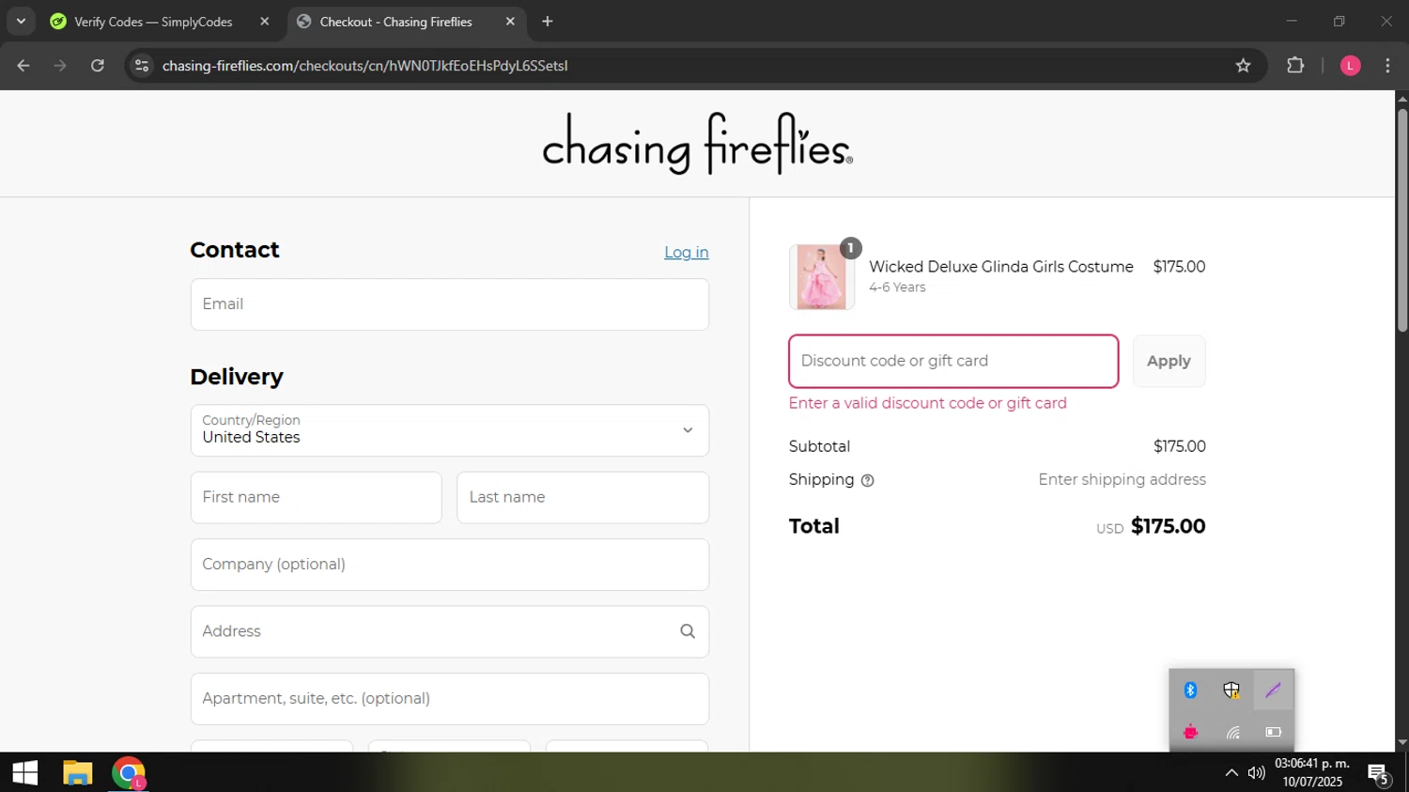The width and height of the screenshot is (1409, 792).
Task: Click the page vertical scrollbar
Action: pyautogui.click(x=1401, y=221)
